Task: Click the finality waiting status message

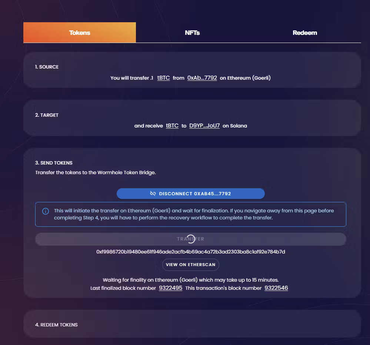Action: 190,280
